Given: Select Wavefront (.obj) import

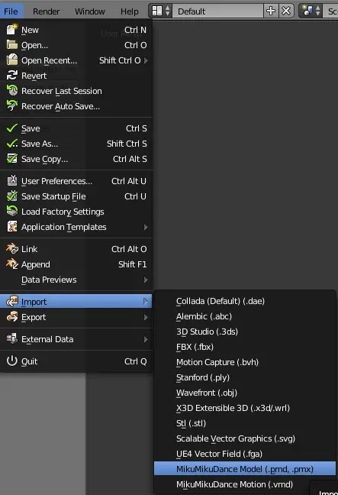Looking at the screenshot, I should point(245,393).
